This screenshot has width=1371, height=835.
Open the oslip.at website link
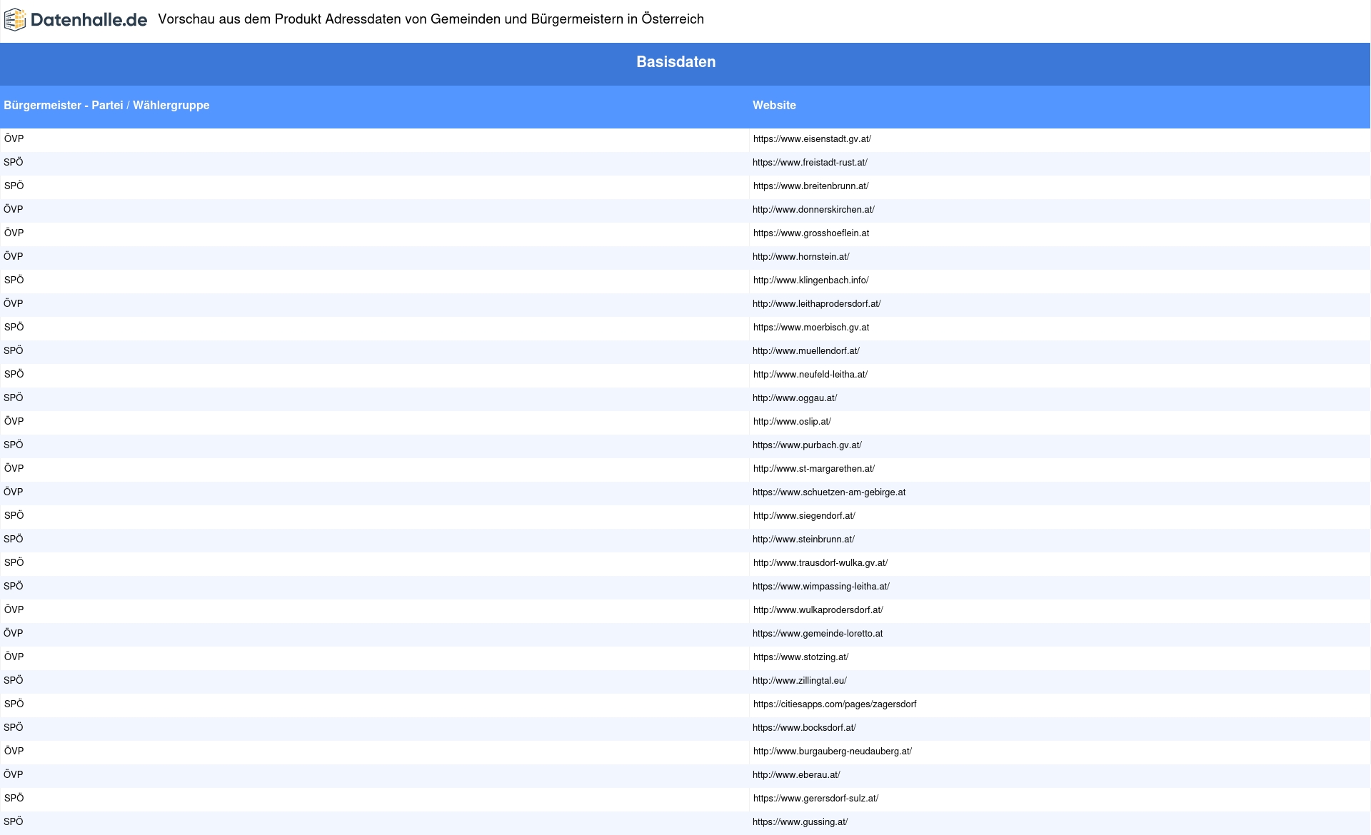tap(792, 422)
